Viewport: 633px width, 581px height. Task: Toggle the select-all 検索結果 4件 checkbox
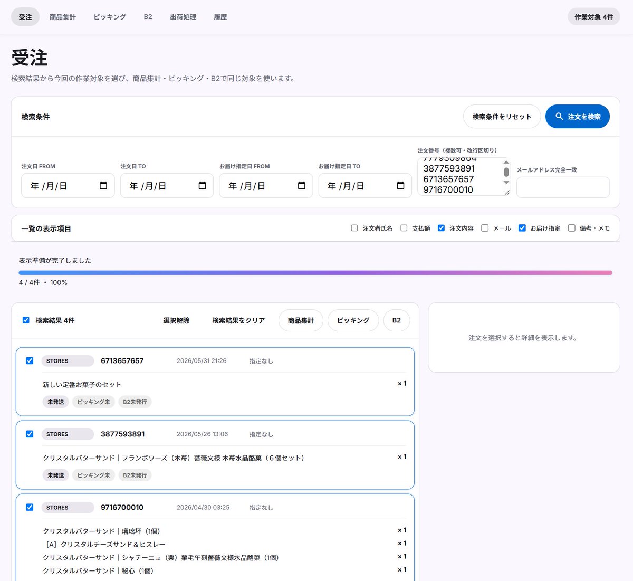pyautogui.click(x=26, y=320)
